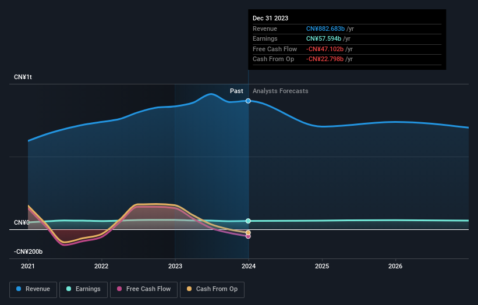Click the 2021 x-axis label
478x305 pixels.
pos(28,266)
